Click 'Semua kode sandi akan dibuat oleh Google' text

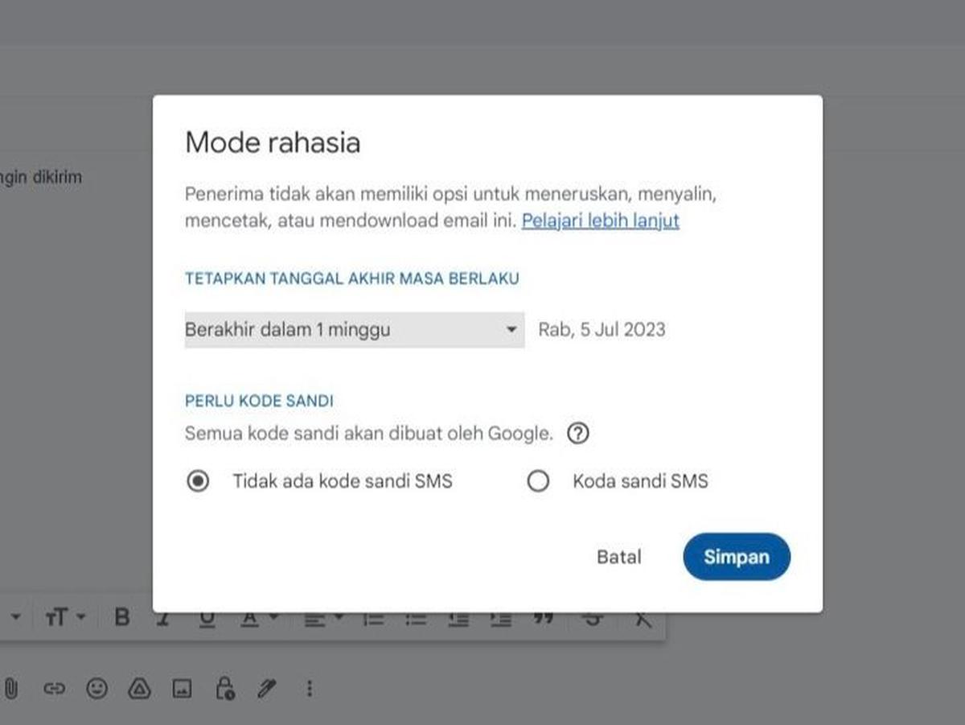[369, 434]
